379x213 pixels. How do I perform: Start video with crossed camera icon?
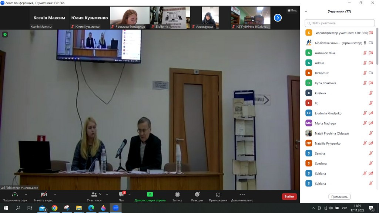coord(44,195)
